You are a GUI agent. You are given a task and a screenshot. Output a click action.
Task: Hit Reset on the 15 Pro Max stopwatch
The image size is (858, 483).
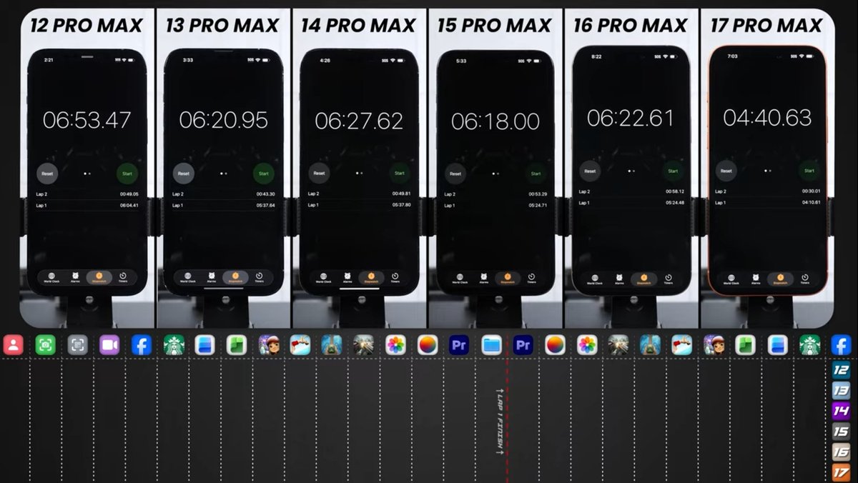[455, 173]
